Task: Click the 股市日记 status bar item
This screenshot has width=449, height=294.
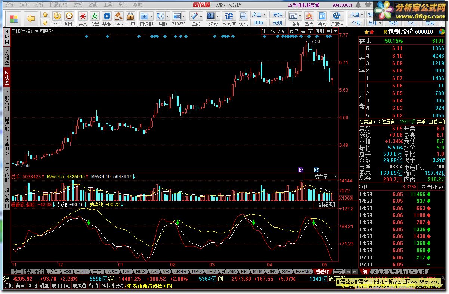Action: (x=61, y=285)
